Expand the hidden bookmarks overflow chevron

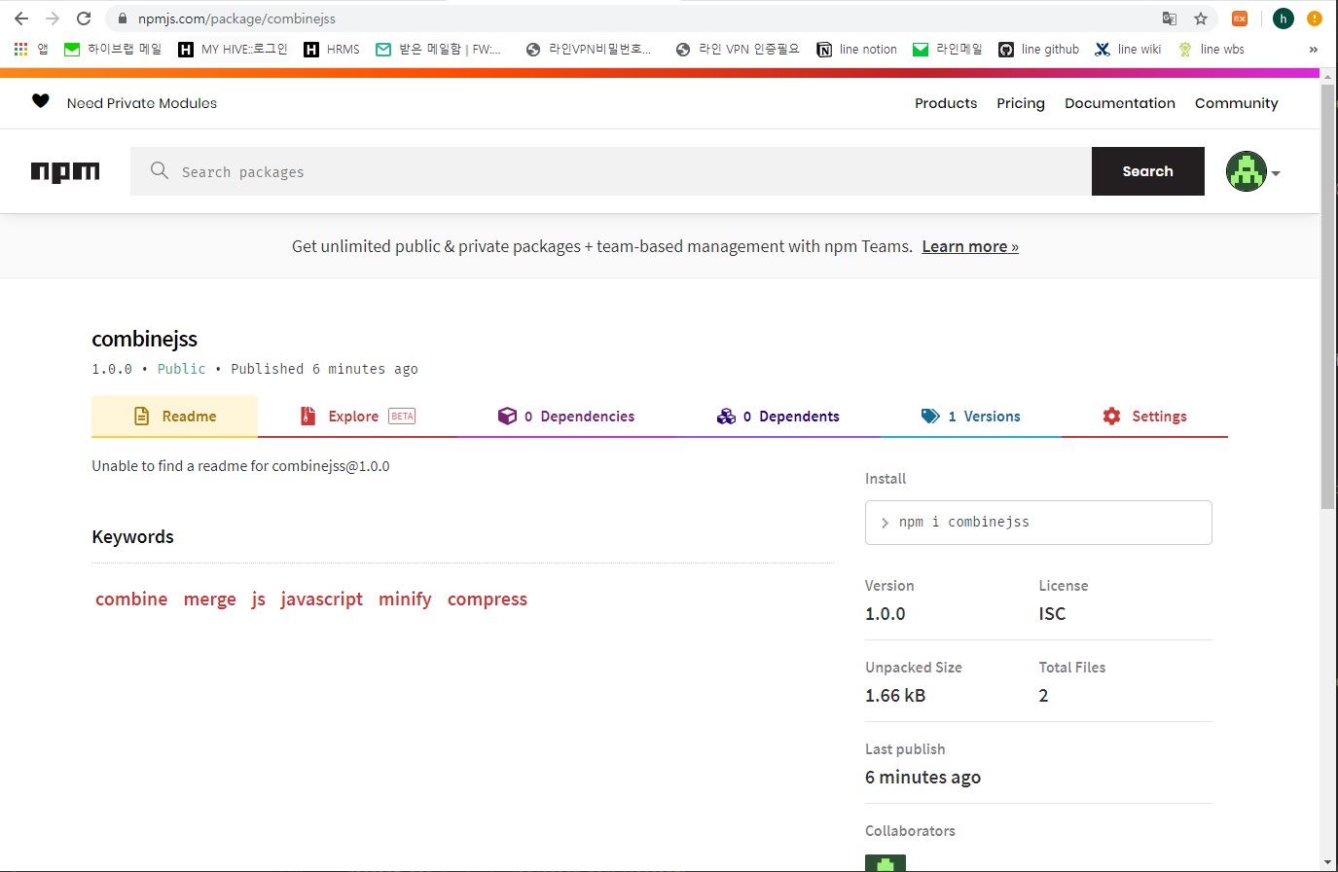[x=1313, y=50]
